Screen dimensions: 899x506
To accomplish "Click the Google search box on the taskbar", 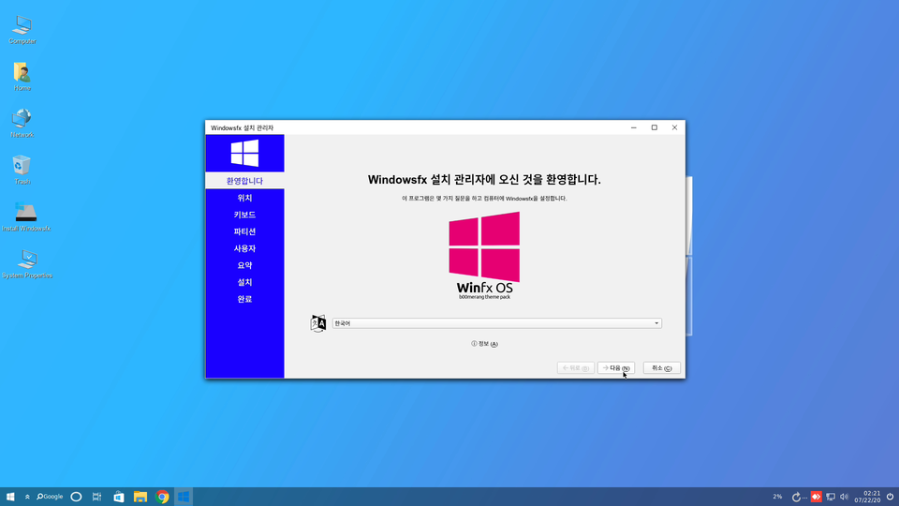I will click(x=50, y=497).
